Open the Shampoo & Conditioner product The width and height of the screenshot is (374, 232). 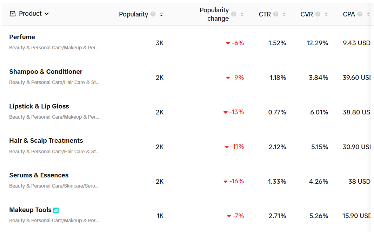46,72
